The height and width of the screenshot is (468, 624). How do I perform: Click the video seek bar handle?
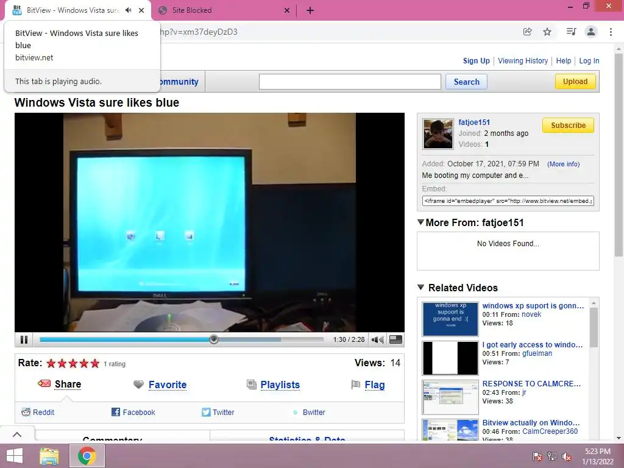pyautogui.click(x=214, y=339)
